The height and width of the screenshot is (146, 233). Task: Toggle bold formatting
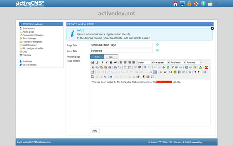(103, 62)
